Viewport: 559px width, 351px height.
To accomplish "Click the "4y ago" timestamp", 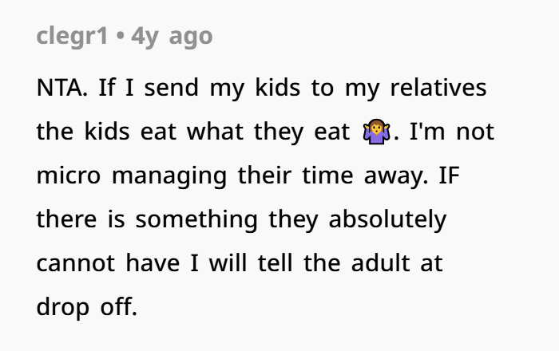I will (x=172, y=37).
